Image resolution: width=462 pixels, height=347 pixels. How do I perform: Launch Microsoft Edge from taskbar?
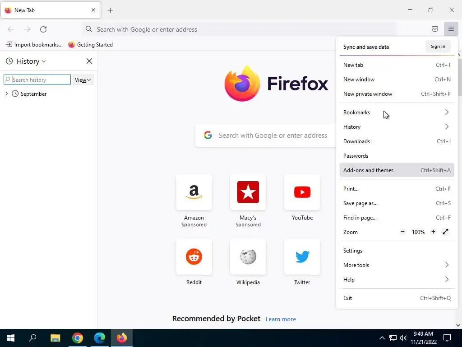100,338
